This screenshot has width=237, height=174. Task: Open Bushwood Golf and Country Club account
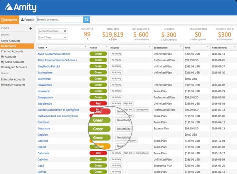[58, 116]
